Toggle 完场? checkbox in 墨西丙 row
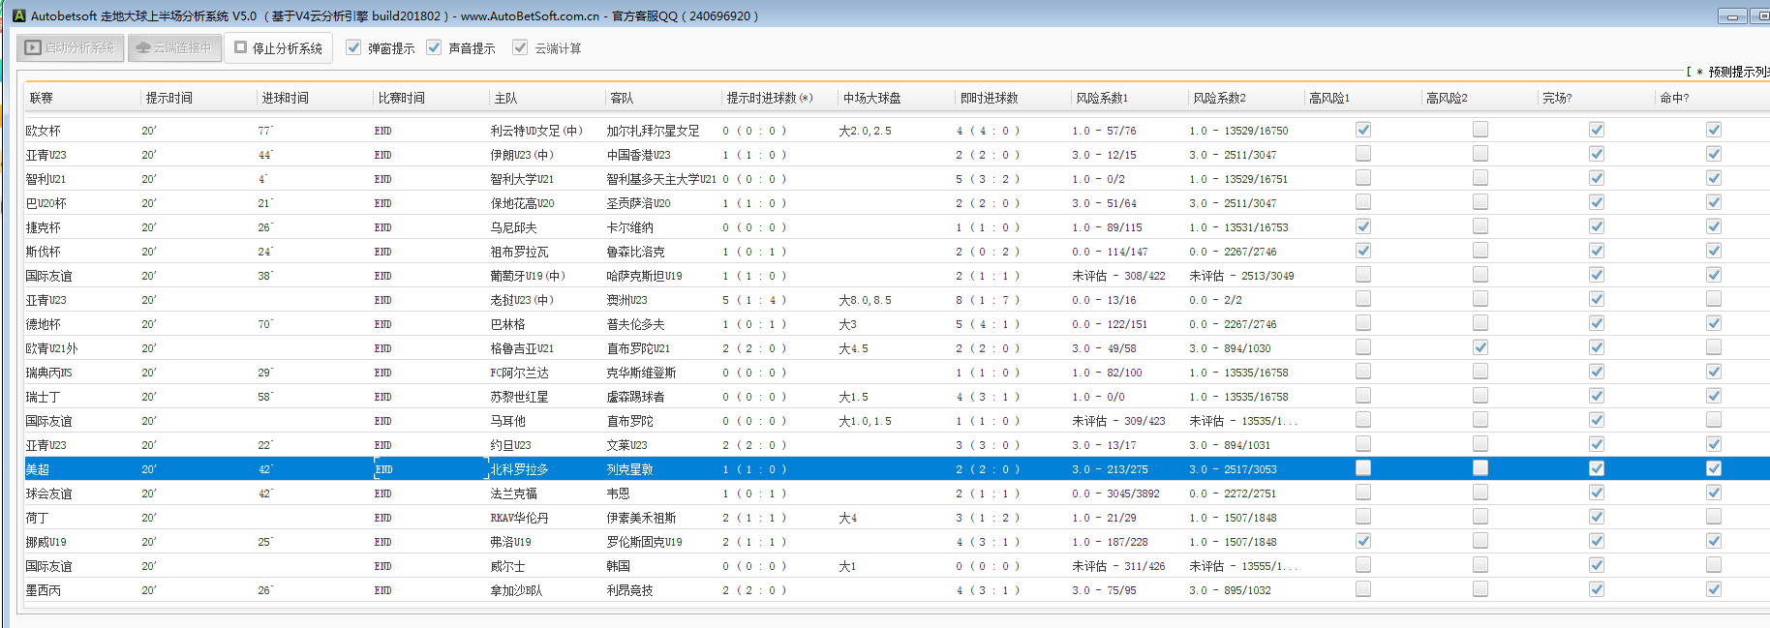 click(1597, 589)
